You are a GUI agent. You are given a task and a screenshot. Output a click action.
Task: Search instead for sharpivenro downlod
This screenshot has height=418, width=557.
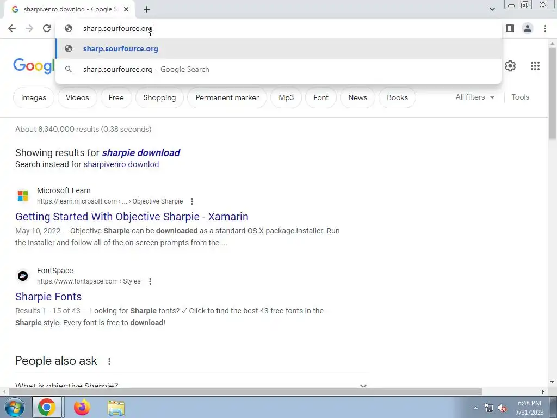pyautogui.click(x=121, y=164)
